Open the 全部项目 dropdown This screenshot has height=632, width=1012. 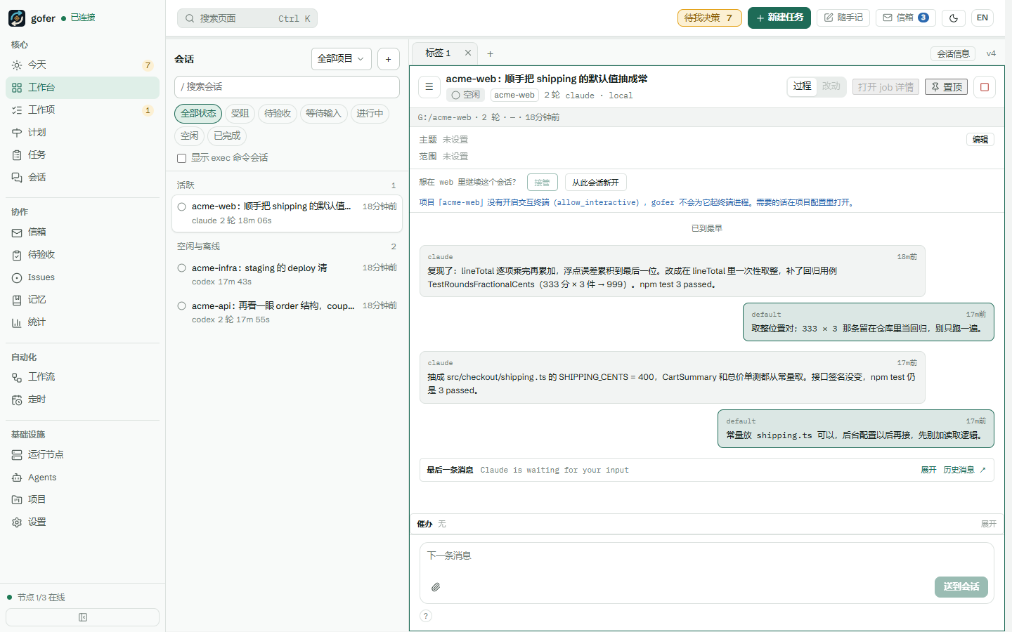pyautogui.click(x=342, y=59)
